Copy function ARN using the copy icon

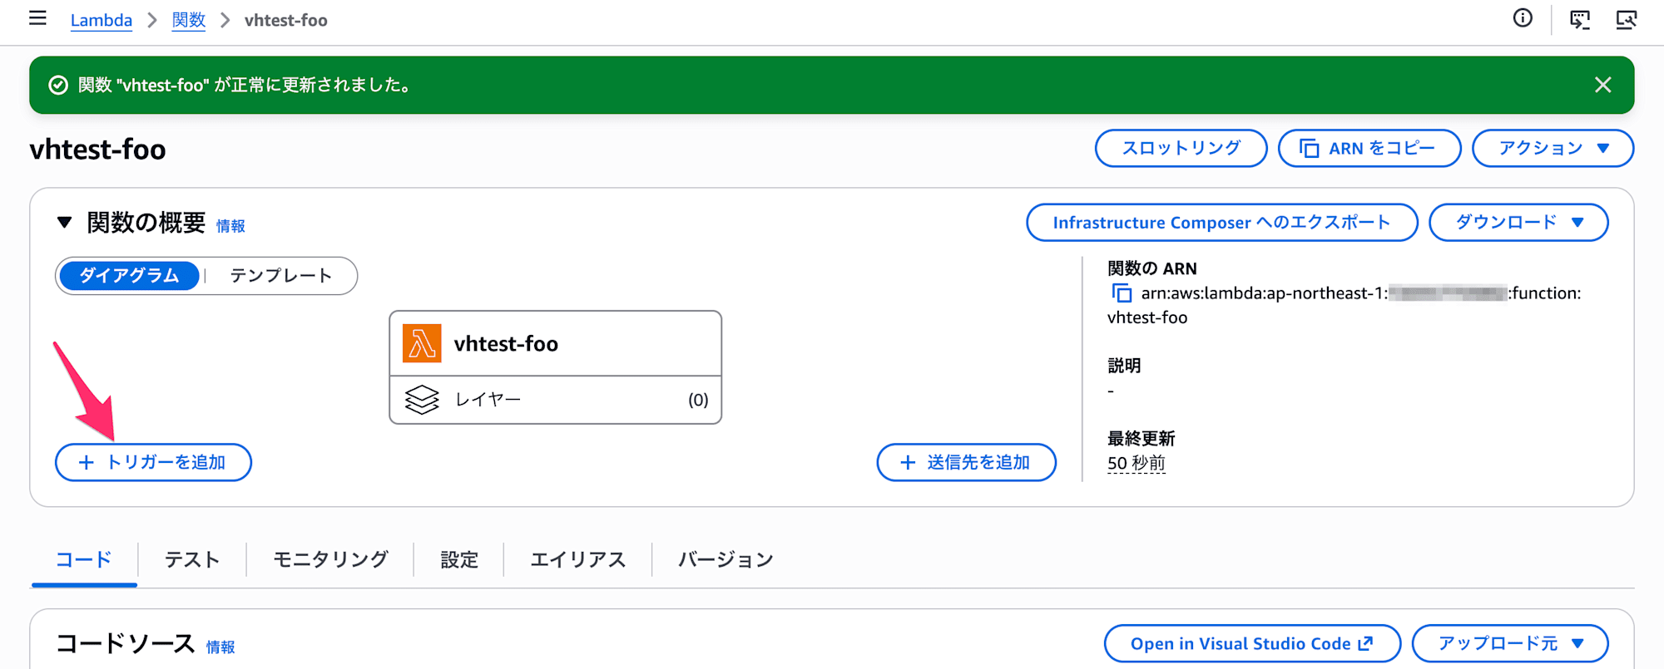pos(1122,293)
